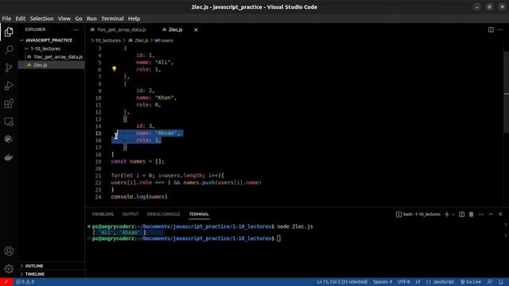Screen dimensions: 509x286
Task: Open the Run and Debug view
Action: click(9, 86)
